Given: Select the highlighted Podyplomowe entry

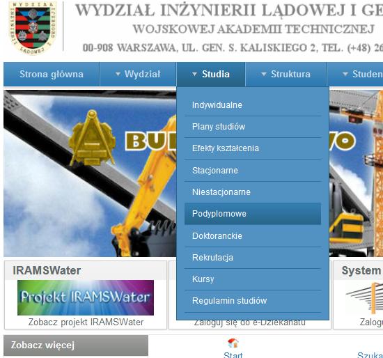Looking at the screenshot, I should (x=253, y=214).
